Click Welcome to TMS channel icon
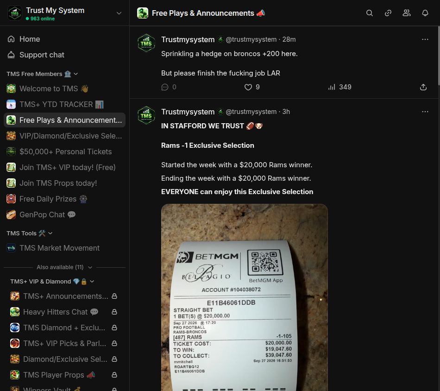Screen dimensions: 440x391 [x=11, y=88]
